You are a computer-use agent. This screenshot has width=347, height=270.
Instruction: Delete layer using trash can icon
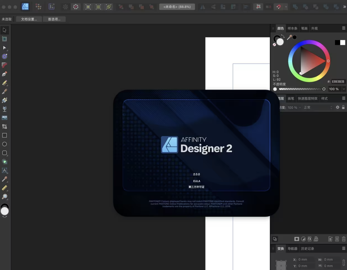pos(344,239)
